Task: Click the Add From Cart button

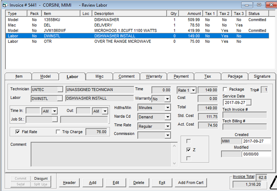Action: 191,183
